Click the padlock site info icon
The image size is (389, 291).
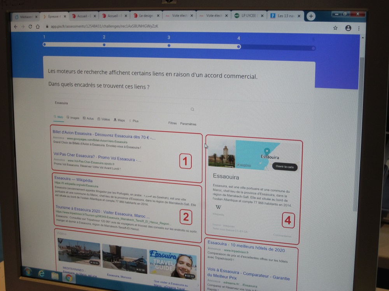(47, 26)
